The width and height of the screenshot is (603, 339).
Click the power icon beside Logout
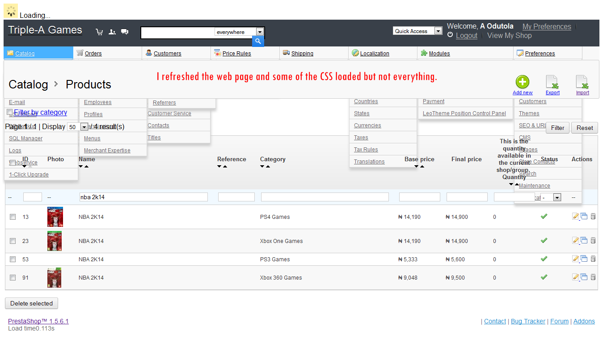tap(450, 35)
